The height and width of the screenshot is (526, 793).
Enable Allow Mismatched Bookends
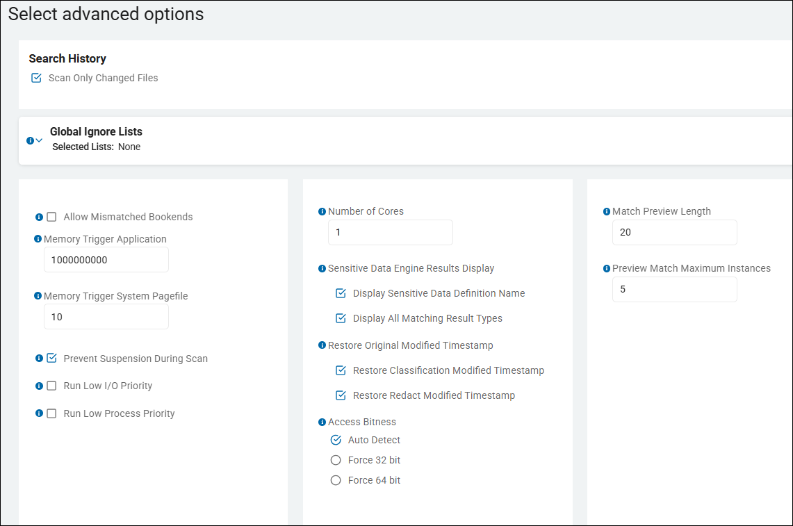[x=51, y=217]
